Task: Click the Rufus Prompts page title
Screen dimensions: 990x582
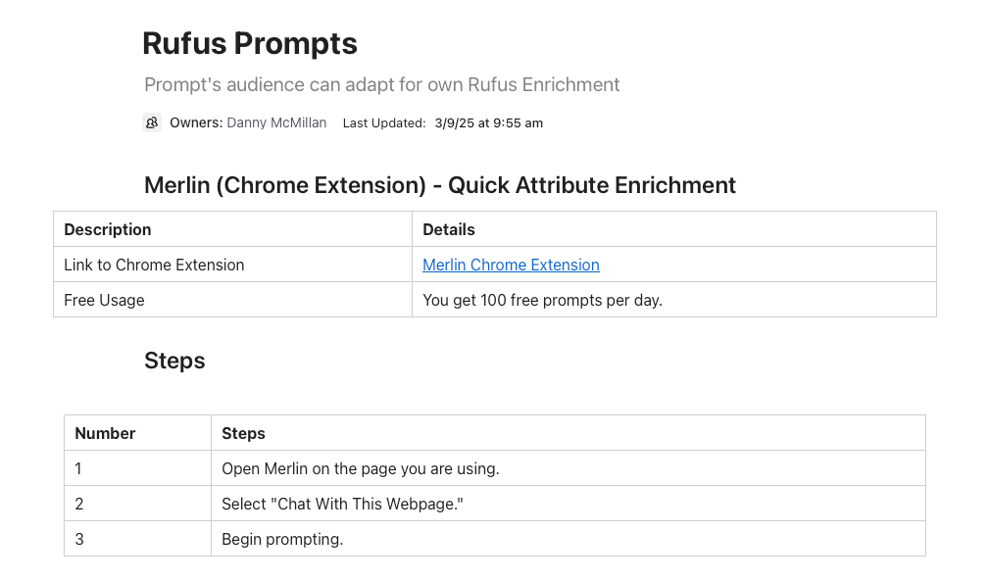Action: [x=250, y=44]
